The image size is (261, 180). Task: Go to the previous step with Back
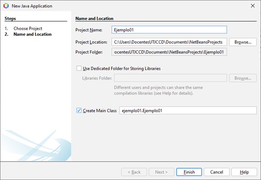coord(134,172)
